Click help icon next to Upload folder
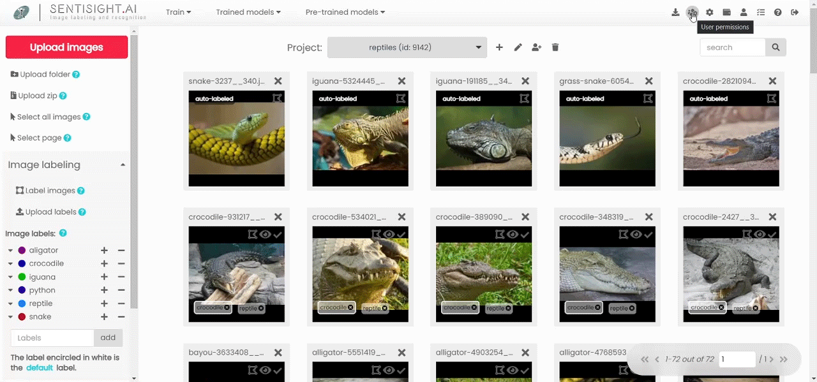 click(76, 75)
